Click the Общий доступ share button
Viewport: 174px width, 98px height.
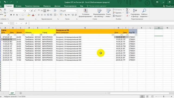click(168, 6)
